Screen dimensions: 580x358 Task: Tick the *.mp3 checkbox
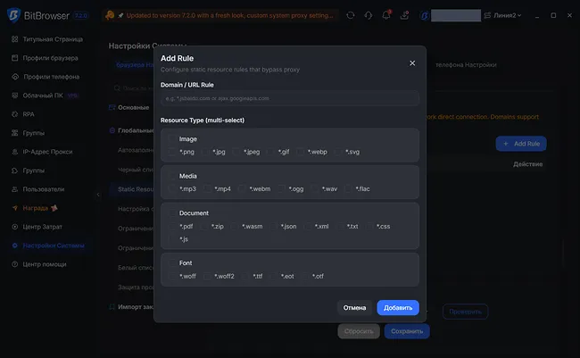(172, 188)
